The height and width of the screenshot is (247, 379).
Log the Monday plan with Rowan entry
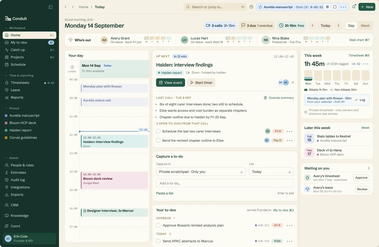(360, 100)
